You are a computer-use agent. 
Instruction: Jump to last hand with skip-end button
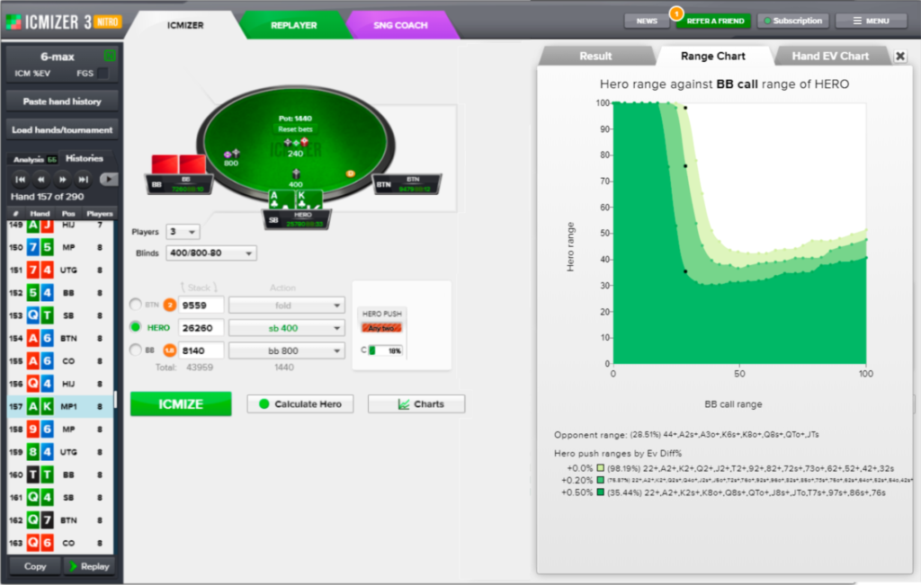[x=83, y=180]
